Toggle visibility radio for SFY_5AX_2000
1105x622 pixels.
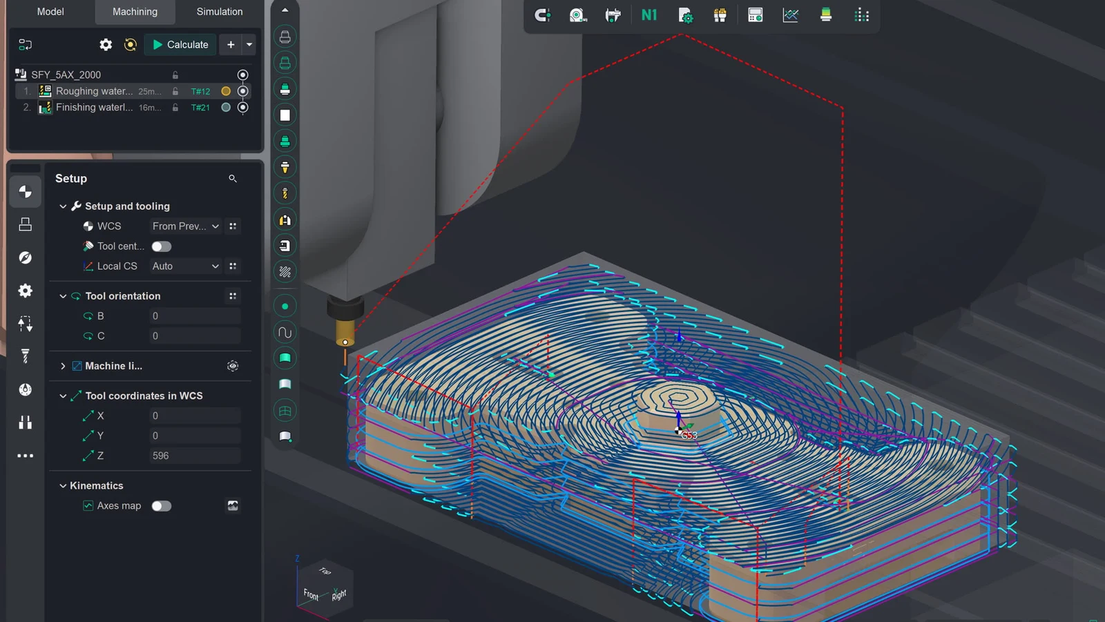[x=242, y=75]
